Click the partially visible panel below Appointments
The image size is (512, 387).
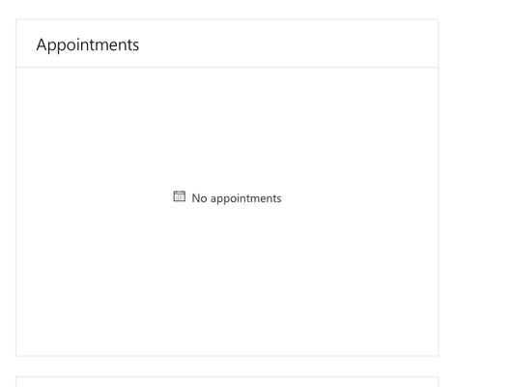pos(227,382)
